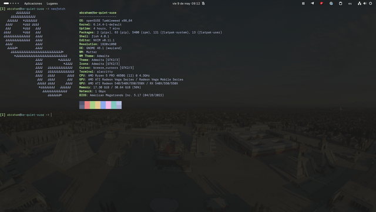The height and width of the screenshot is (212, 376).
Task: Click the 'abraham@be-quiet-suse' neofetch title
Action: pyautogui.click(x=98, y=13)
